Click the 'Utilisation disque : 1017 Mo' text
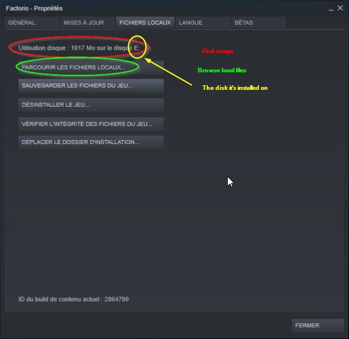The width and height of the screenshot is (349, 339). pos(57,48)
